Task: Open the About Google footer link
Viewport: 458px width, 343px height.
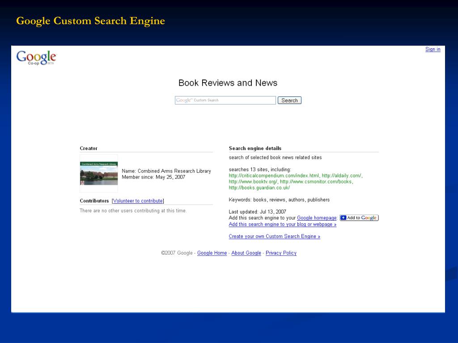Action: (x=246, y=253)
